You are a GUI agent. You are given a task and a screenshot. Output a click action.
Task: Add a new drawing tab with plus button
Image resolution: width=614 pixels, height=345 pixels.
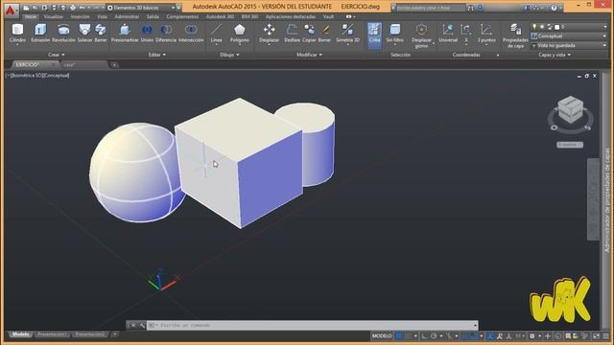pos(114,65)
